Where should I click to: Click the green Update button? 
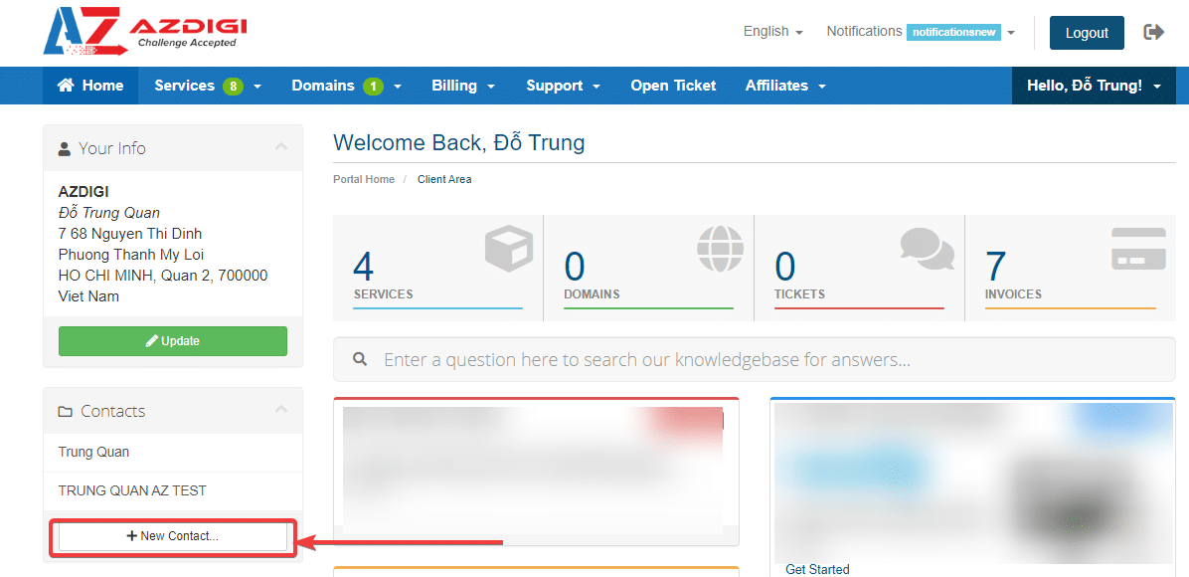pyautogui.click(x=173, y=341)
